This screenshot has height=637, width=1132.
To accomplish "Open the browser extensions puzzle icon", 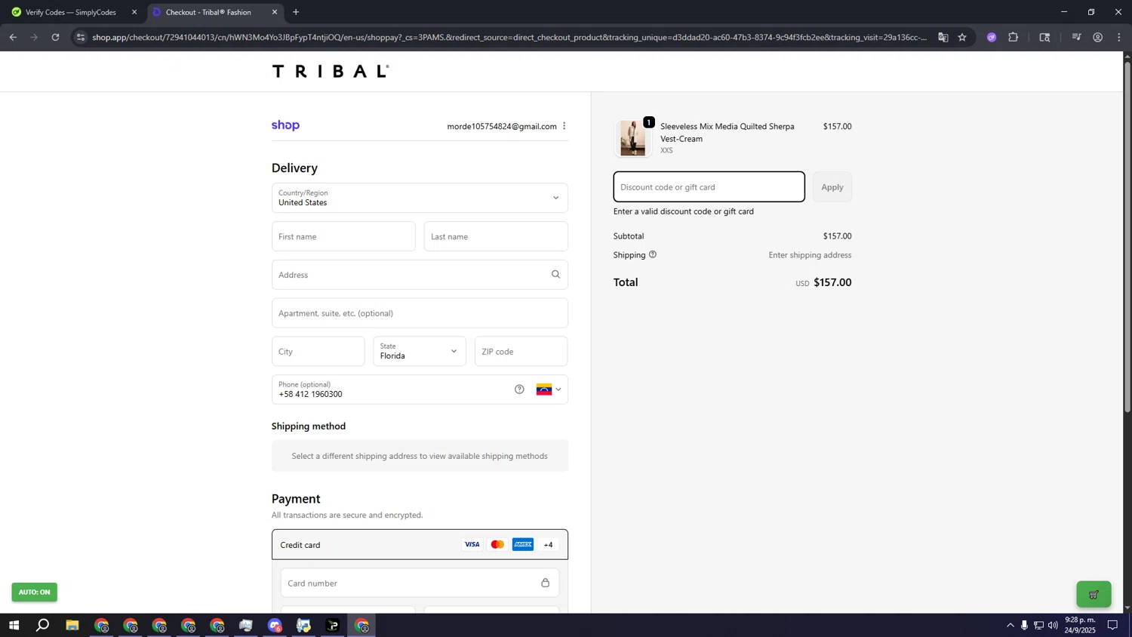I will pyautogui.click(x=1014, y=37).
